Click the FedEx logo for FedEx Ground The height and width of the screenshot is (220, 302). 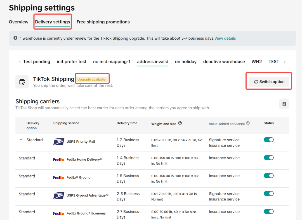(59, 177)
